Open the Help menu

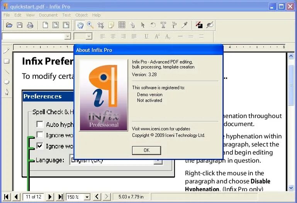97,15
